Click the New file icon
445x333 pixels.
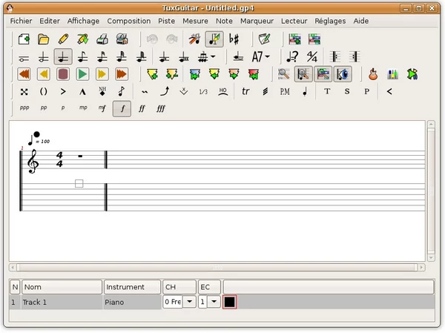click(x=24, y=39)
